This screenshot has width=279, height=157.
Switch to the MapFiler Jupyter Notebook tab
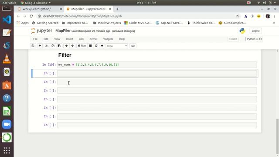[88, 9]
